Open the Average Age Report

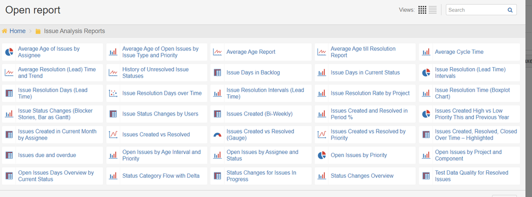tap(251, 52)
